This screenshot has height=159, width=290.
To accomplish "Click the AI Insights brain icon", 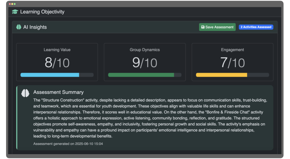I will coord(19,27).
